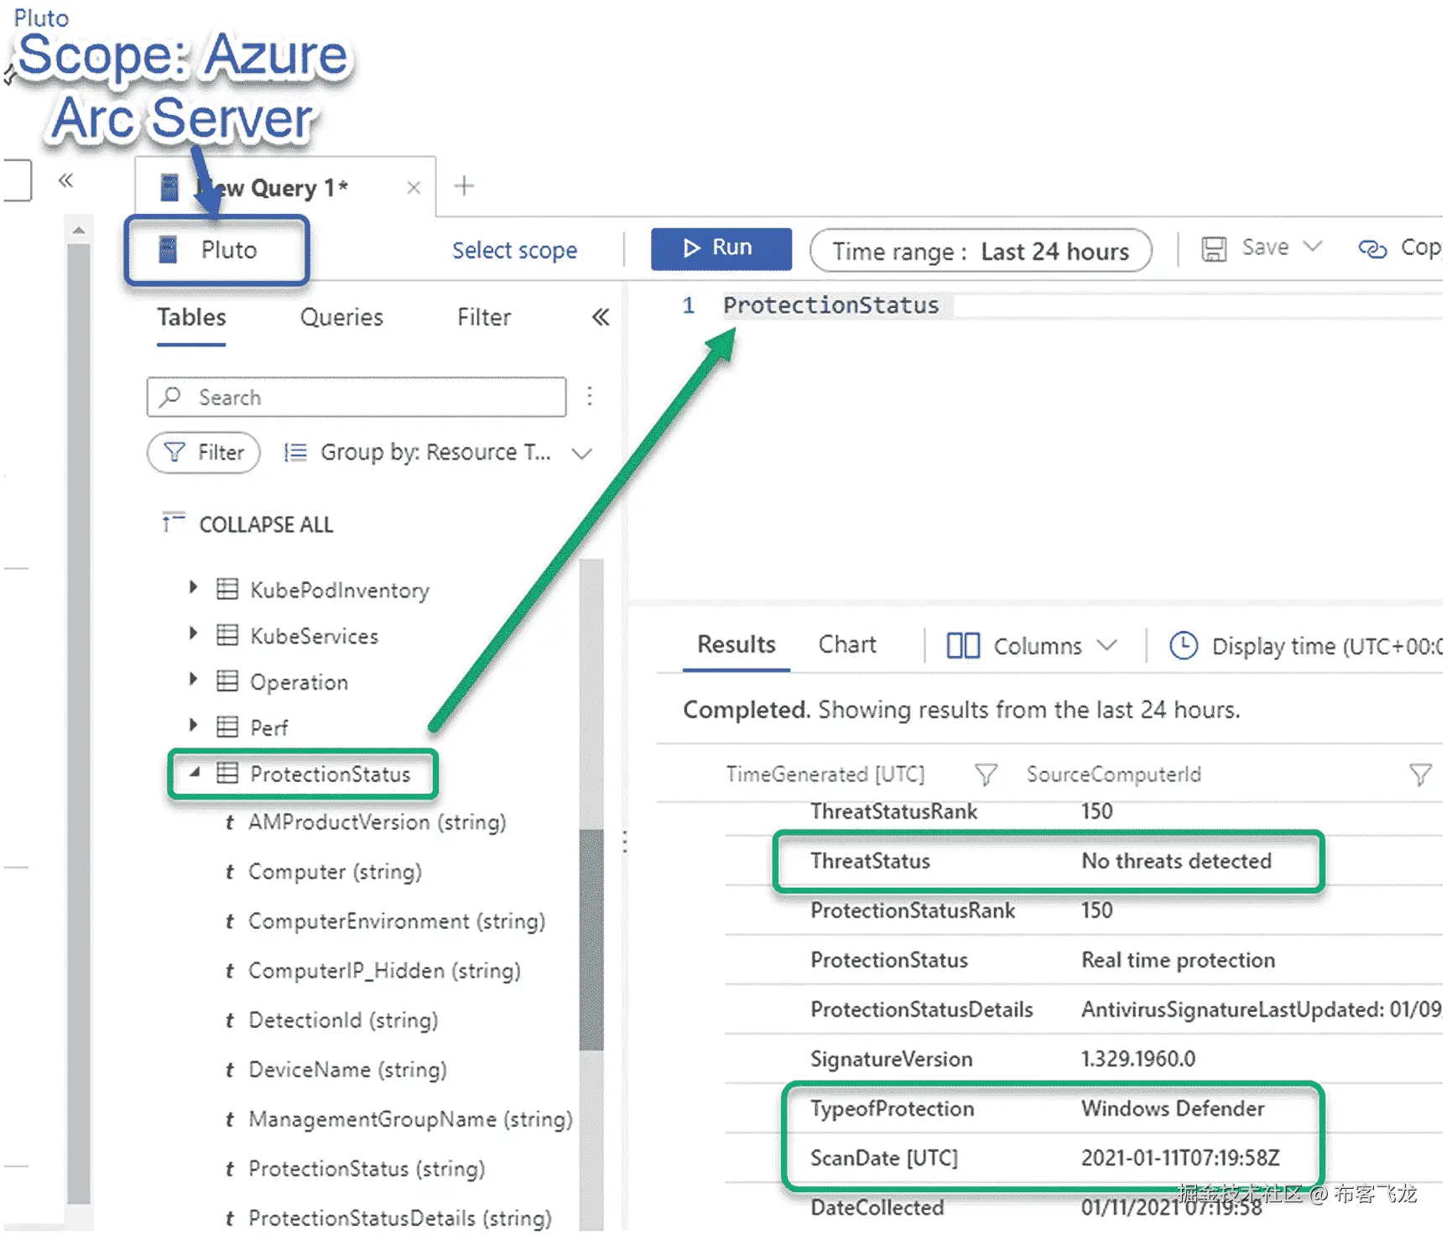Select the 'Windows Defender' value
The image size is (1447, 1235).
(x=1173, y=1108)
